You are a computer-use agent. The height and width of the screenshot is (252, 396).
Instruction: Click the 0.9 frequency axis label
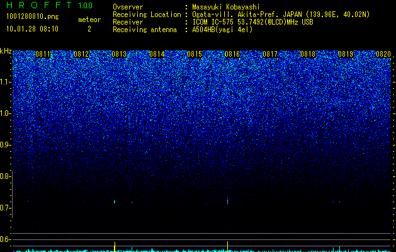[x=5, y=145]
